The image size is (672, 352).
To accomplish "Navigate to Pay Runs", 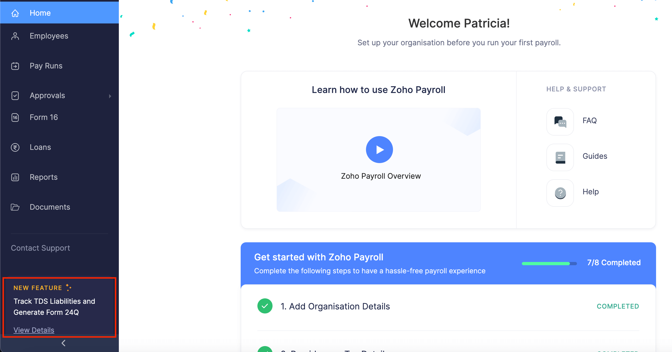I will pyautogui.click(x=46, y=66).
